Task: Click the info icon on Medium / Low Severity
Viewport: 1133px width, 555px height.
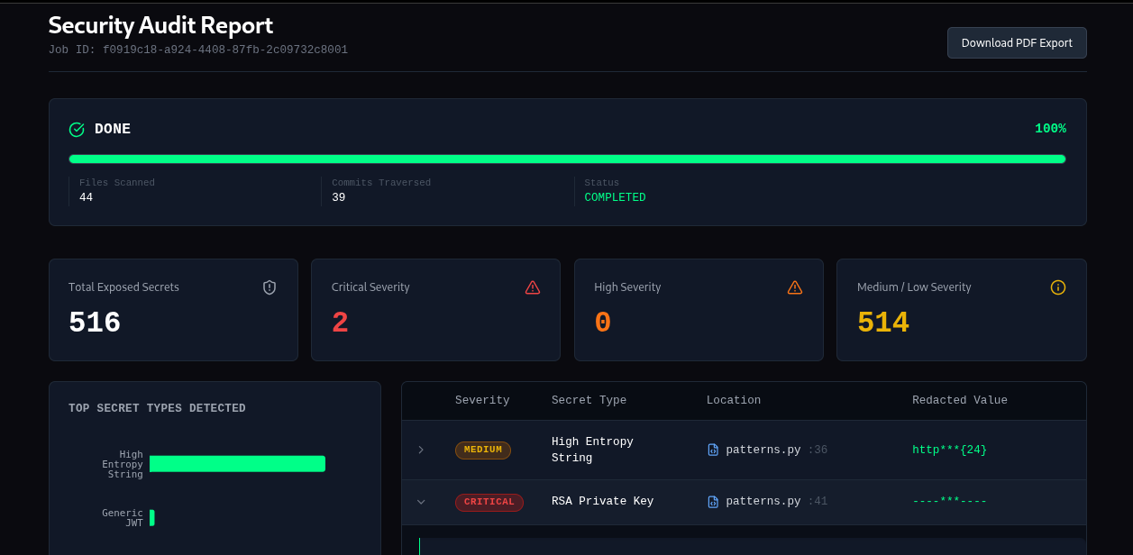Action: tap(1058, 287)
